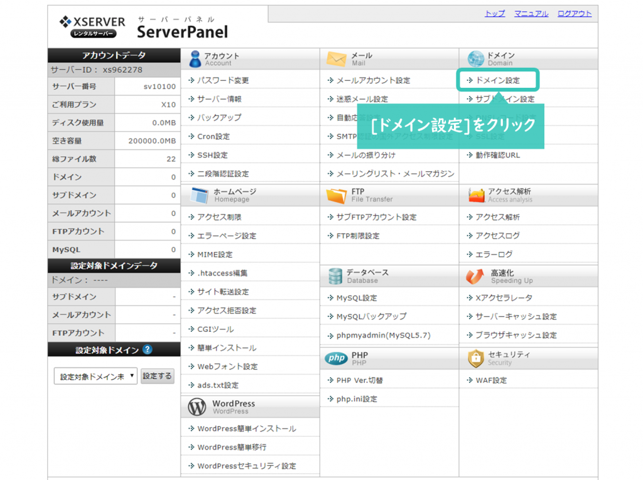Viewport: 643px width, 480px height.
Task: Open MySQL設定
Action: [357, 298]
